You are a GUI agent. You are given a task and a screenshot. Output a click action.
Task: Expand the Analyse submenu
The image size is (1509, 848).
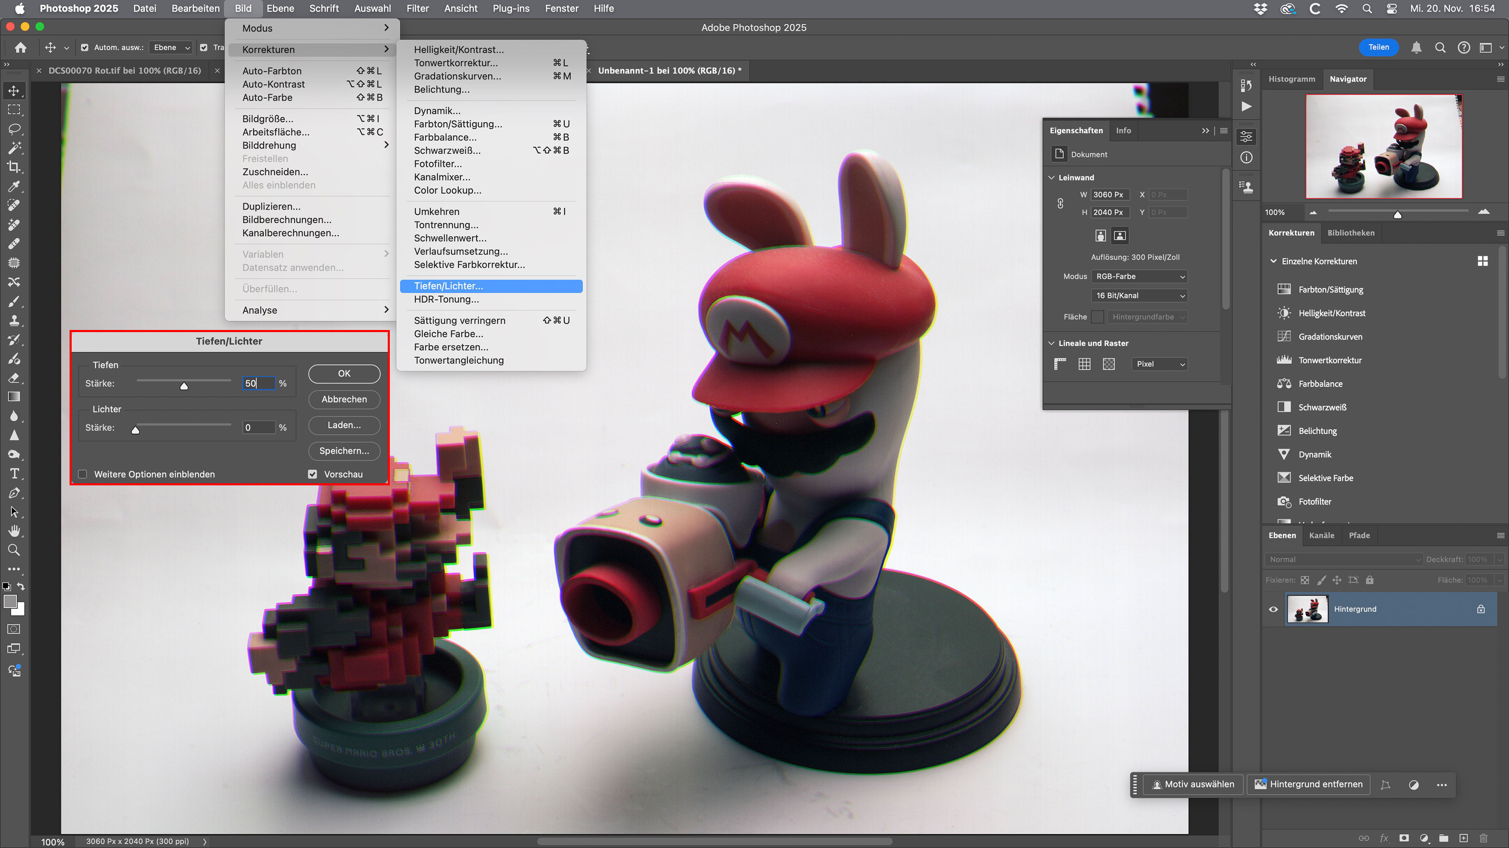click(313, 310)
